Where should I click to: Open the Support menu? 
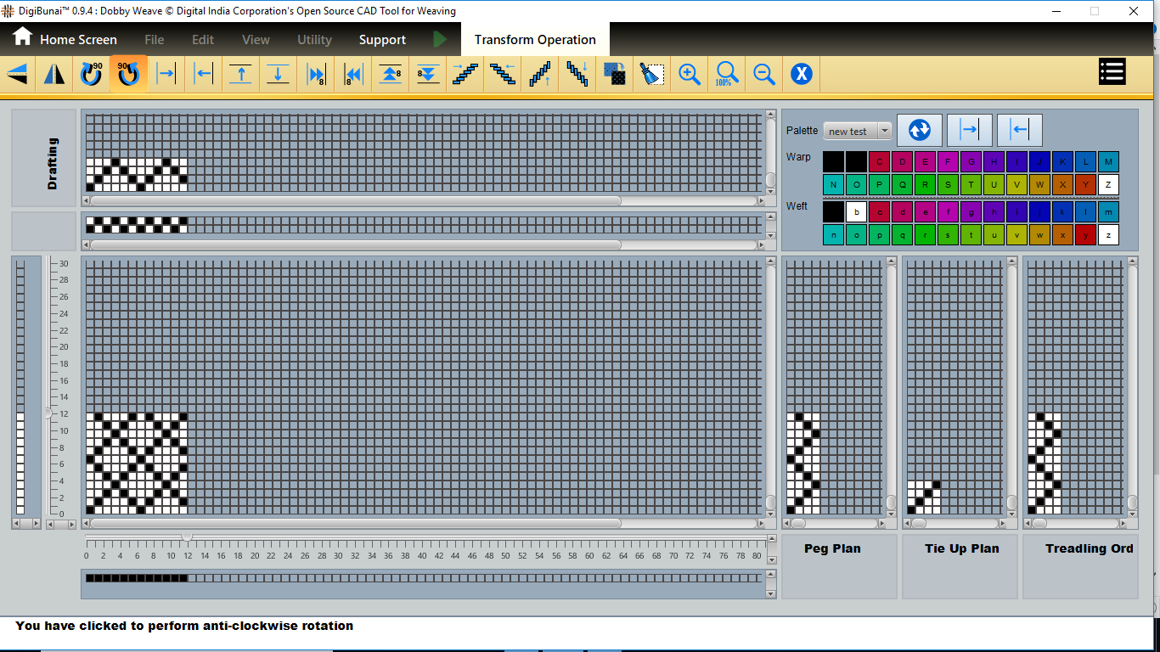coord(382,40)
